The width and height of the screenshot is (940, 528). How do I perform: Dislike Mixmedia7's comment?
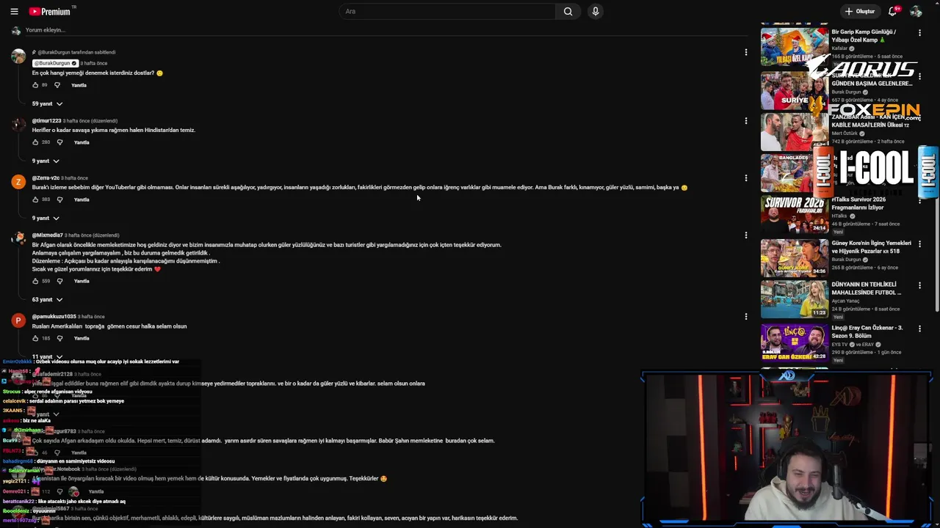click(x=60, y=281)
